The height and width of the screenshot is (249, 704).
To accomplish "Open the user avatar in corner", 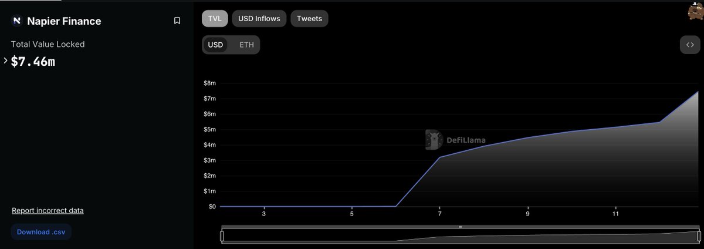I will 695,11.
